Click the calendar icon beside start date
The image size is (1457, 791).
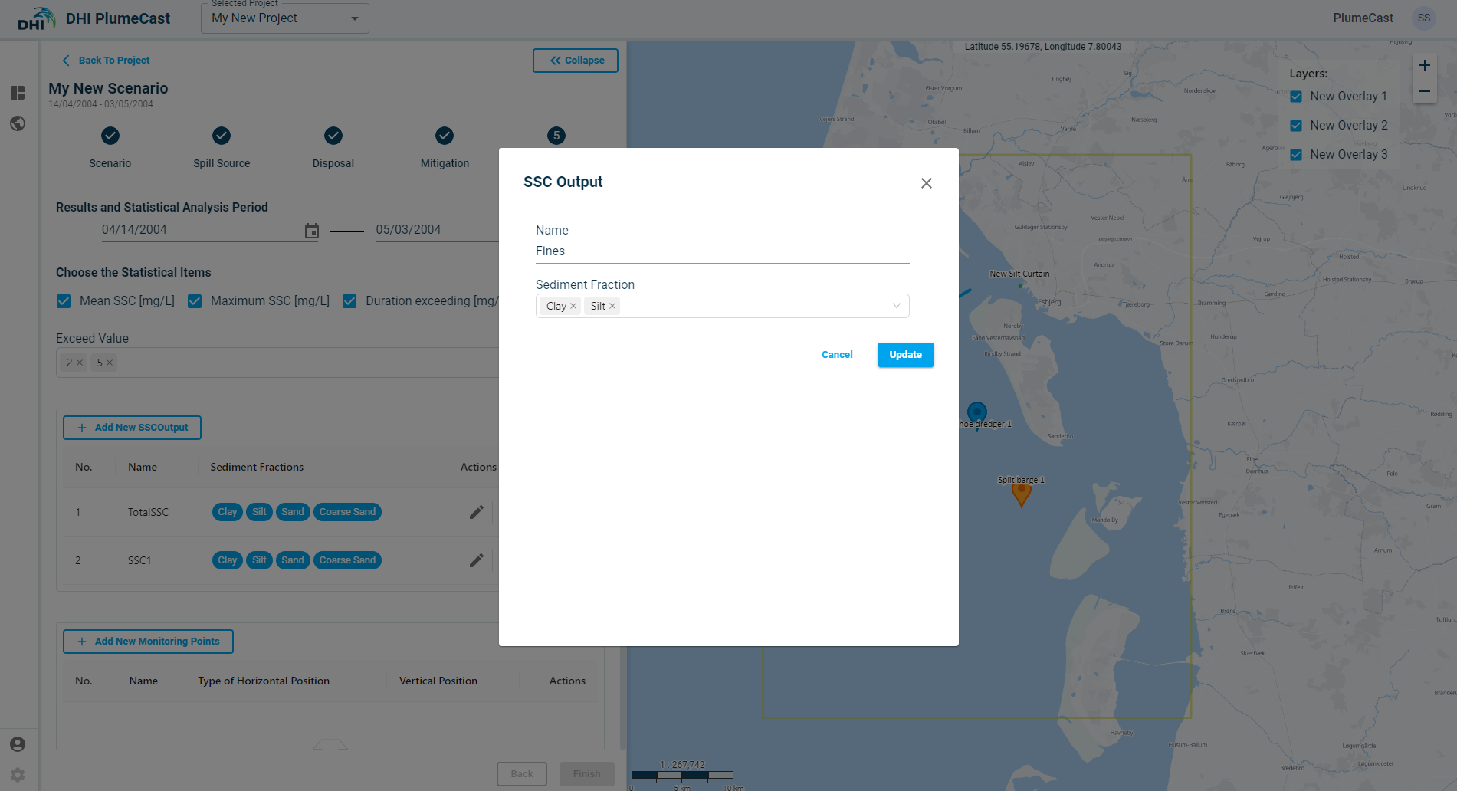(311, 231)
